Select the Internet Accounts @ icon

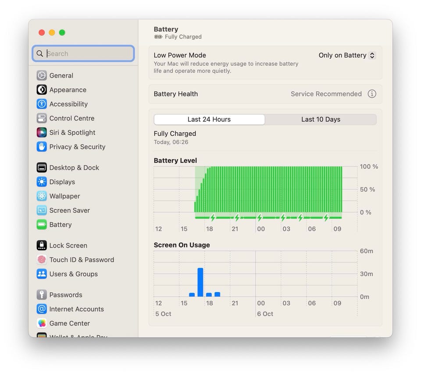(x=42, y=309)
